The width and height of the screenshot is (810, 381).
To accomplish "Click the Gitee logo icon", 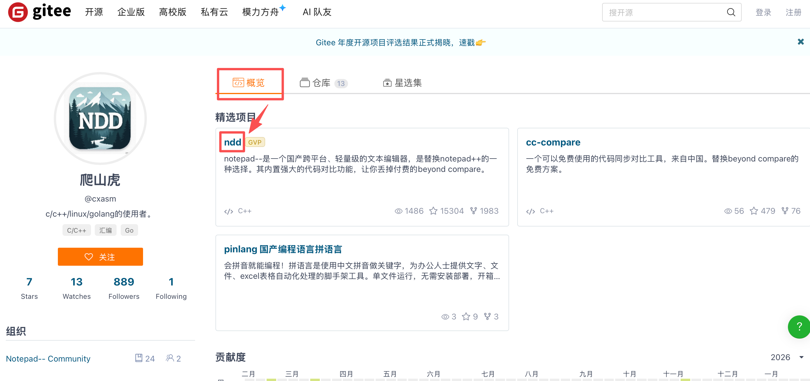I will coord(18,12).
